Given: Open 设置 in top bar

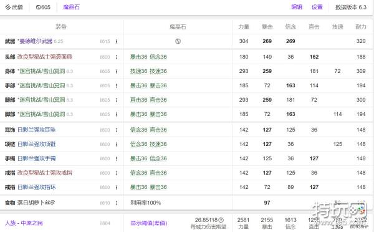Looking at the screenshot, I should (x=317, y=7).
